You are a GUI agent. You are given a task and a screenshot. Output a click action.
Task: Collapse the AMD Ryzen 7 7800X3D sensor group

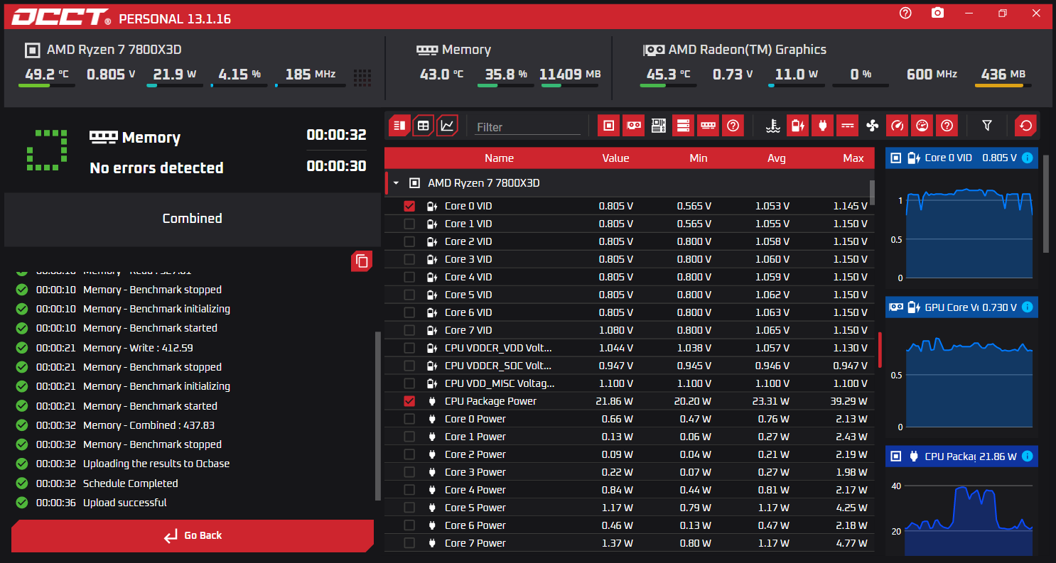pos(396,183)
